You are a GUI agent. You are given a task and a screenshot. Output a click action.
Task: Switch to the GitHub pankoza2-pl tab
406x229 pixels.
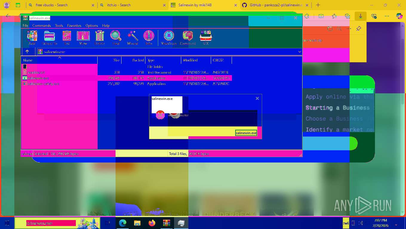coord(276,5)
